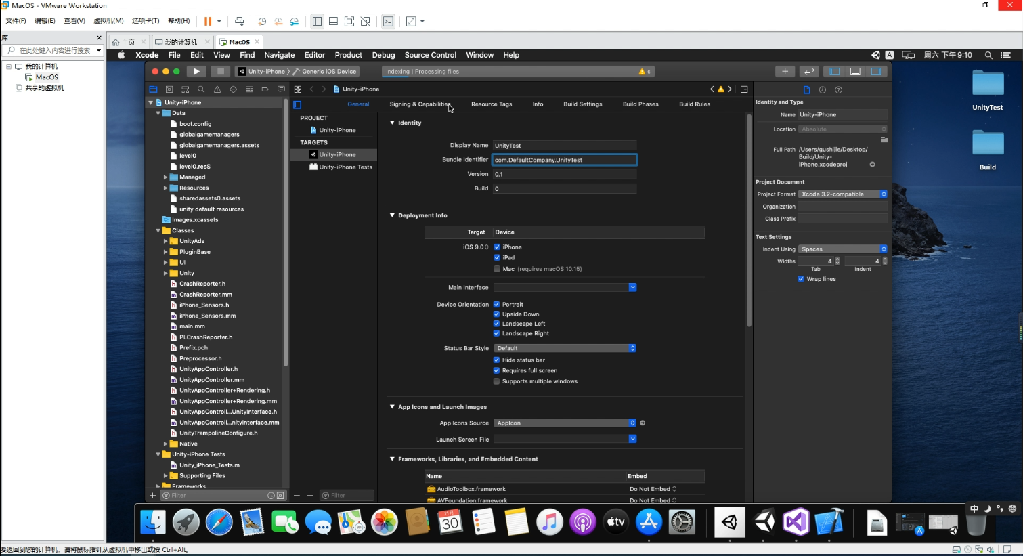
Task: Open the Indent Using dropdown
Action: (843, 249)
